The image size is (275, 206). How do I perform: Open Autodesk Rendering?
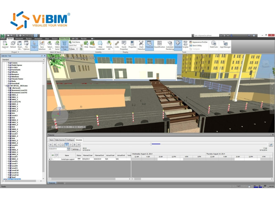(x=169, y=44)
